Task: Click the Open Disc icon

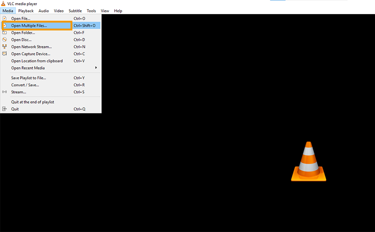Action: pyautogui.click(x=4, y=39)
